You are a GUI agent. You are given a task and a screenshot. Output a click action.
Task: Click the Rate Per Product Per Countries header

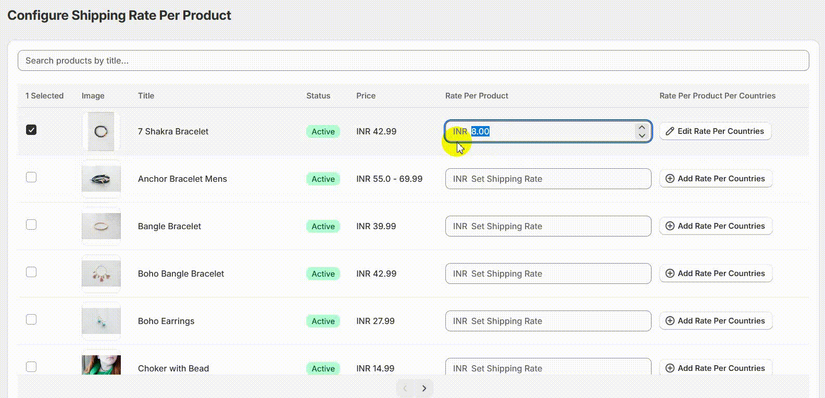(x=717, y=96)
